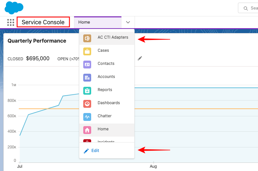258x171 pixels.
Task: Select Accounts from the list
Action: tap(107, 78)
